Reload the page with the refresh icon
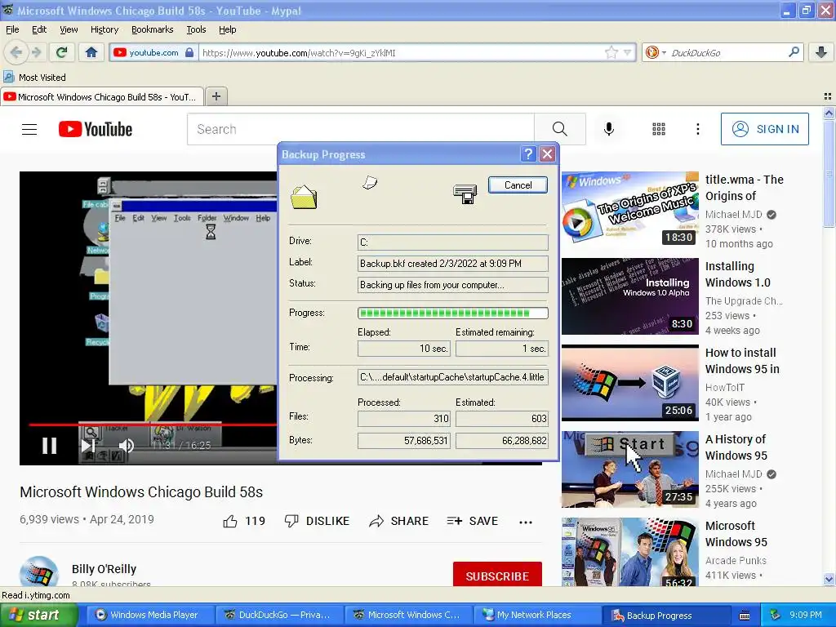836x627 pixels. click(61, 52)
